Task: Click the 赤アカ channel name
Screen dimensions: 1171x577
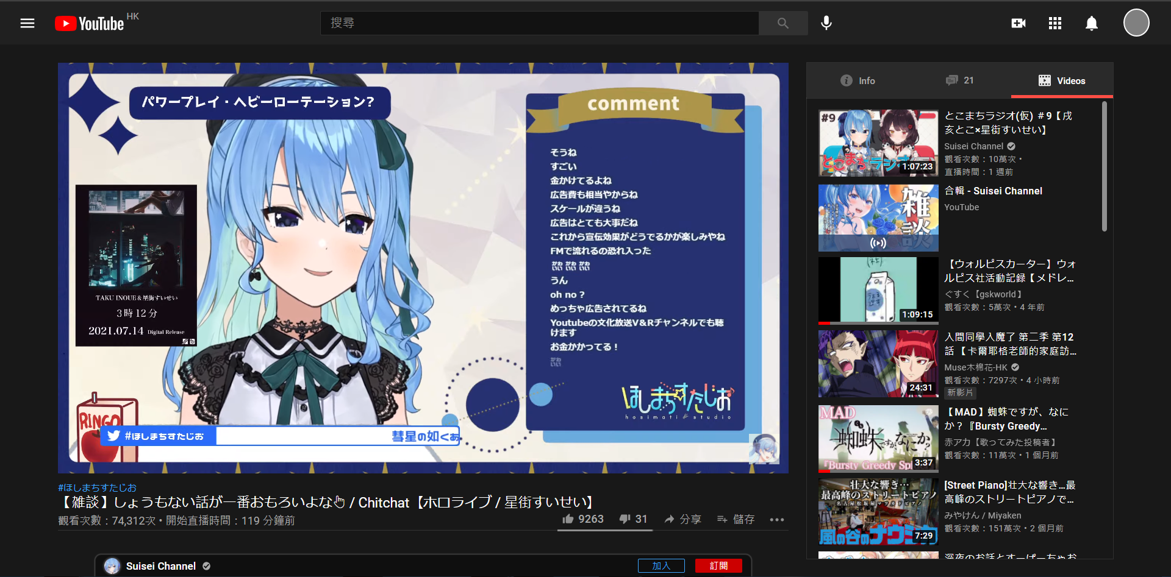Action: (x=1000, y=442)
